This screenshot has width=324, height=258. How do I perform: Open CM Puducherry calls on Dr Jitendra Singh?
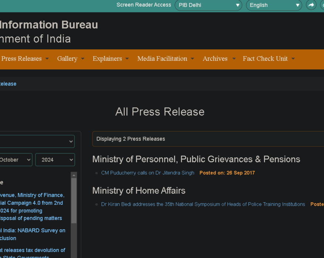pyautogui.click(x=148, y=173)
